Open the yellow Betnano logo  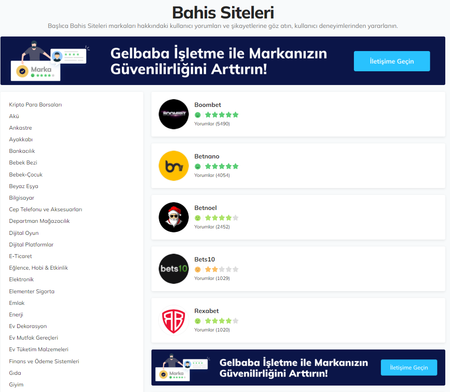(174, 166)
